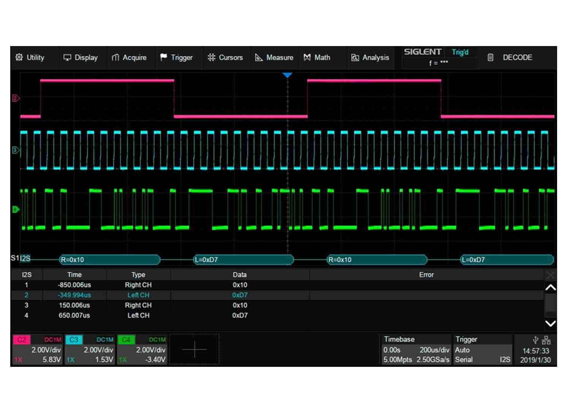Click the Math M icon
The width and height of the screenshot is (570, 411).
[x=307, y=57]
